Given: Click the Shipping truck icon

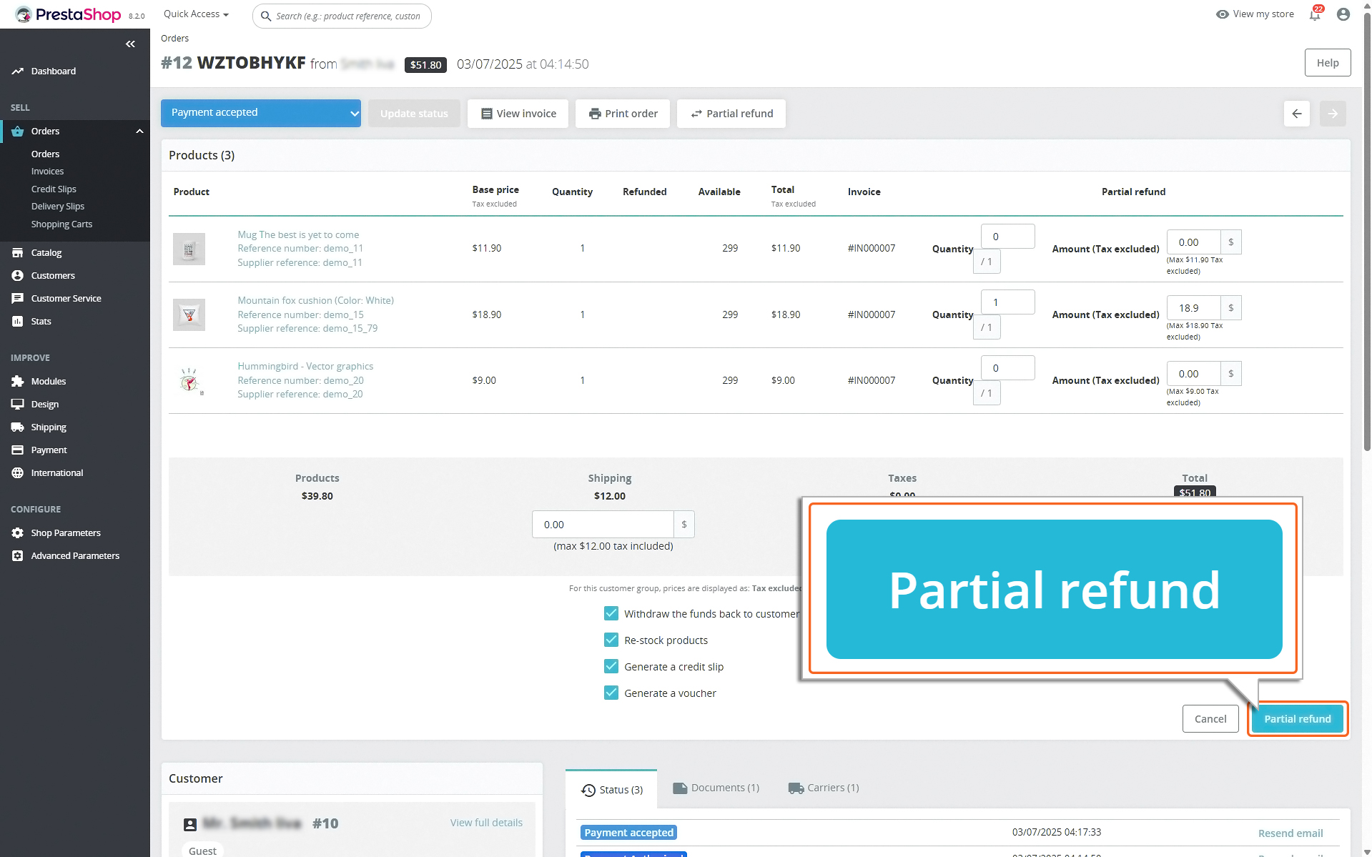Looking at the screenshot, I should point(18,427).
